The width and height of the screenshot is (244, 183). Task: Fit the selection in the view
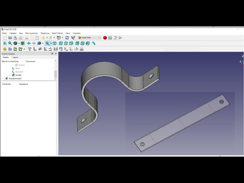coord(10,43)
